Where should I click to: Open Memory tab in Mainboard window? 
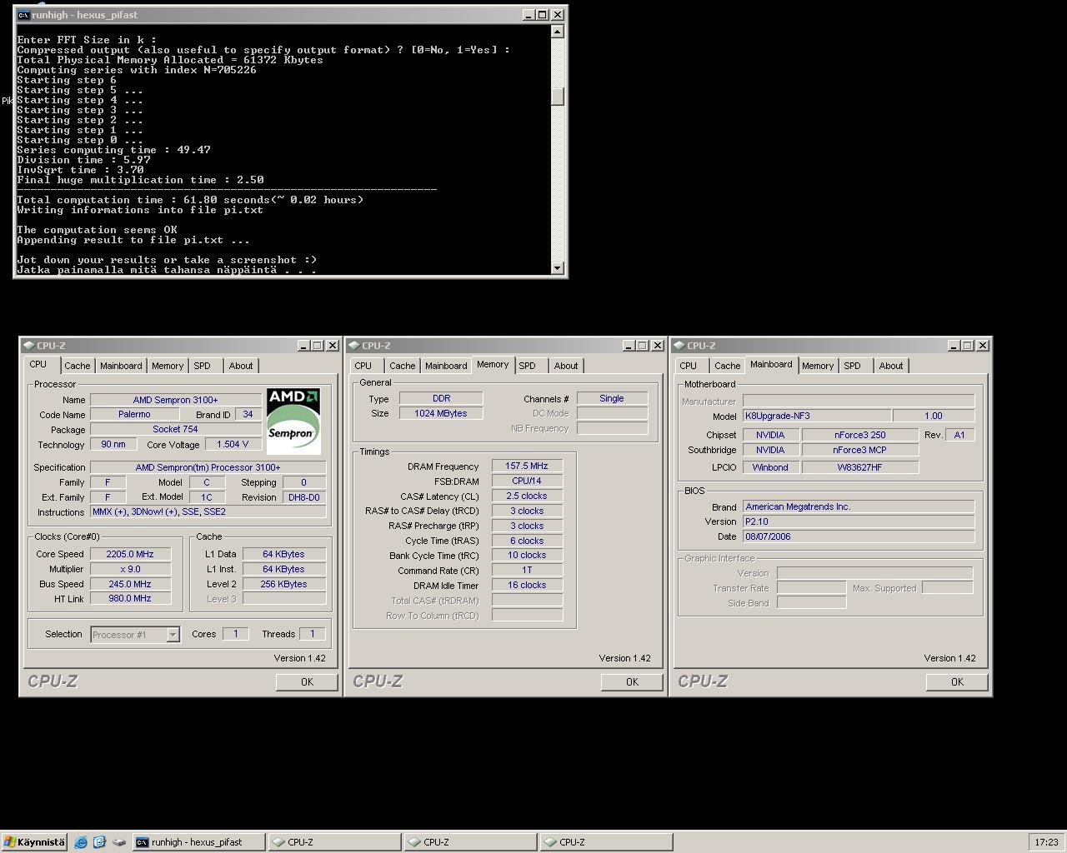(x=818, y=366)
